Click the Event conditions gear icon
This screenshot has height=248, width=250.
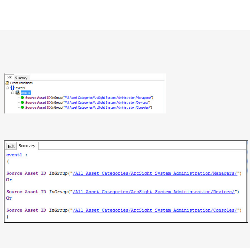7,83
